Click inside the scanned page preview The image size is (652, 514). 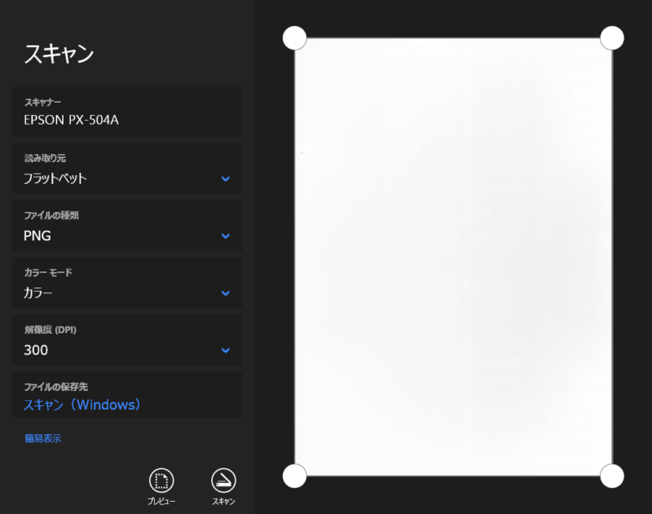pyautogui.click(x=453, y=257)
